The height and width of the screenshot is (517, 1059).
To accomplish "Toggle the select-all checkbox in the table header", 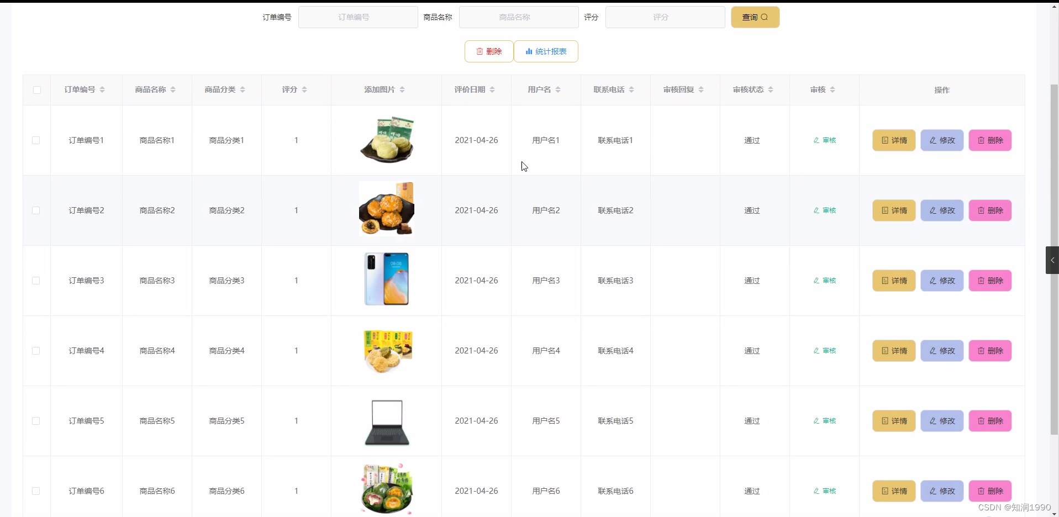I will tap(36, 90).
